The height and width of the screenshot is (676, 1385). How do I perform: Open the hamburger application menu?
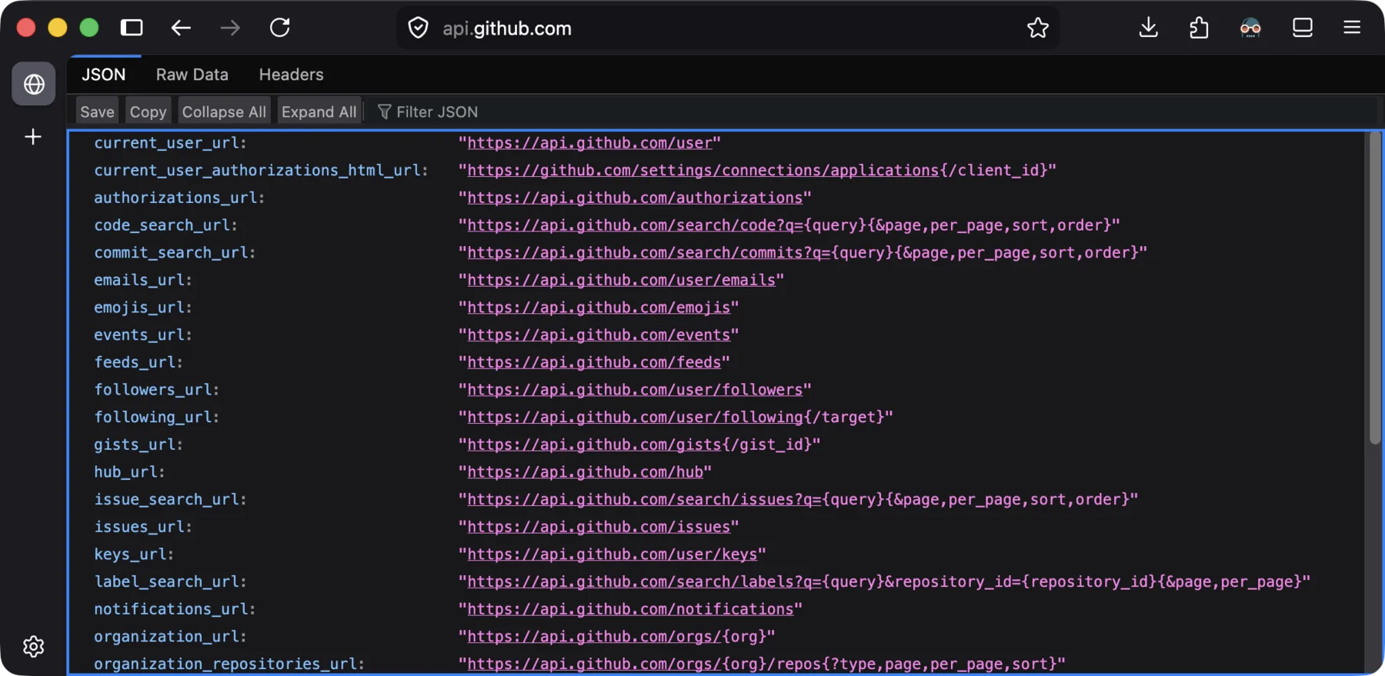(1352, 28)
